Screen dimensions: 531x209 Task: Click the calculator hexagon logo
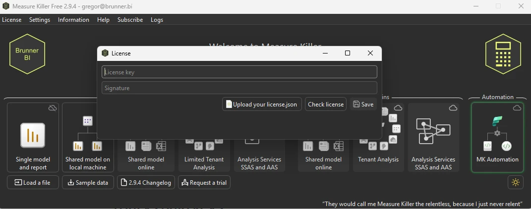click(503, 54)
